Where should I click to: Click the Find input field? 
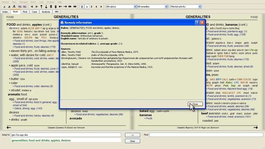(x=206, y=135)
